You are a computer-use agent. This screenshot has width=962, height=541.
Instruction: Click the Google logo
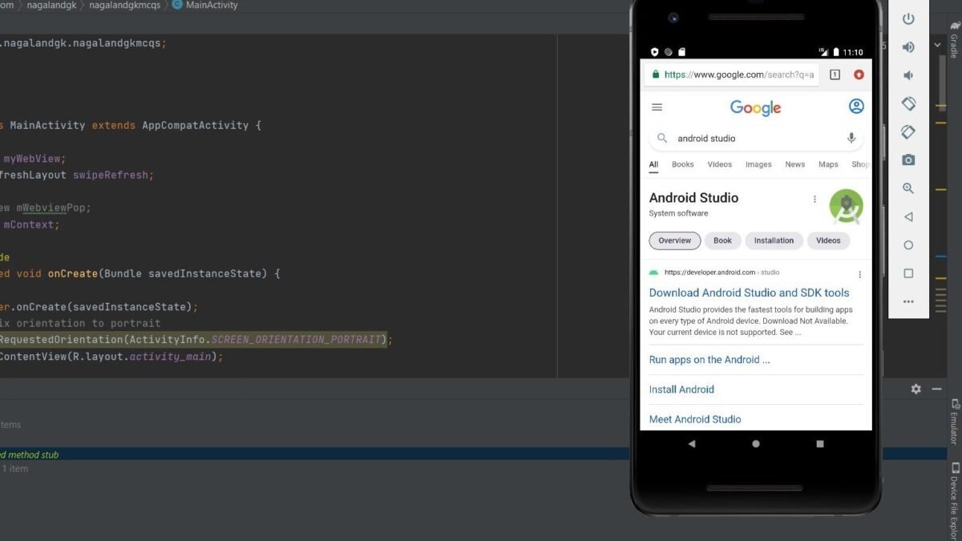(x=755, y=108)
